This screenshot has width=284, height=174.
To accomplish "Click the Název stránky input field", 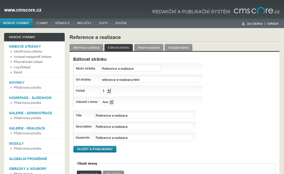I will pos(130,69).
